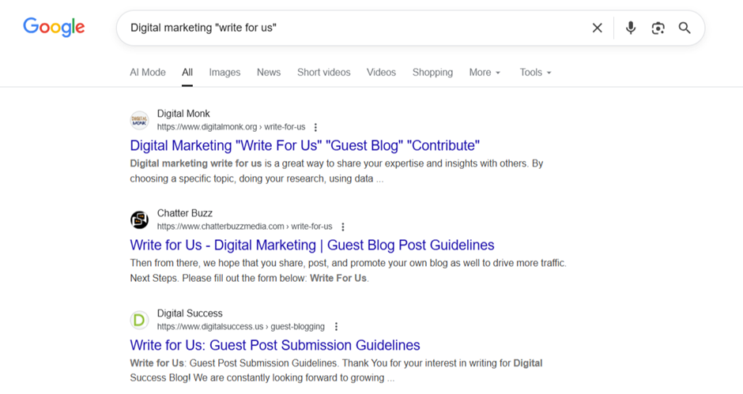The image size is (743, 394).
Task: Open options menu for Digital Monk result
Action: click(315, 127)
